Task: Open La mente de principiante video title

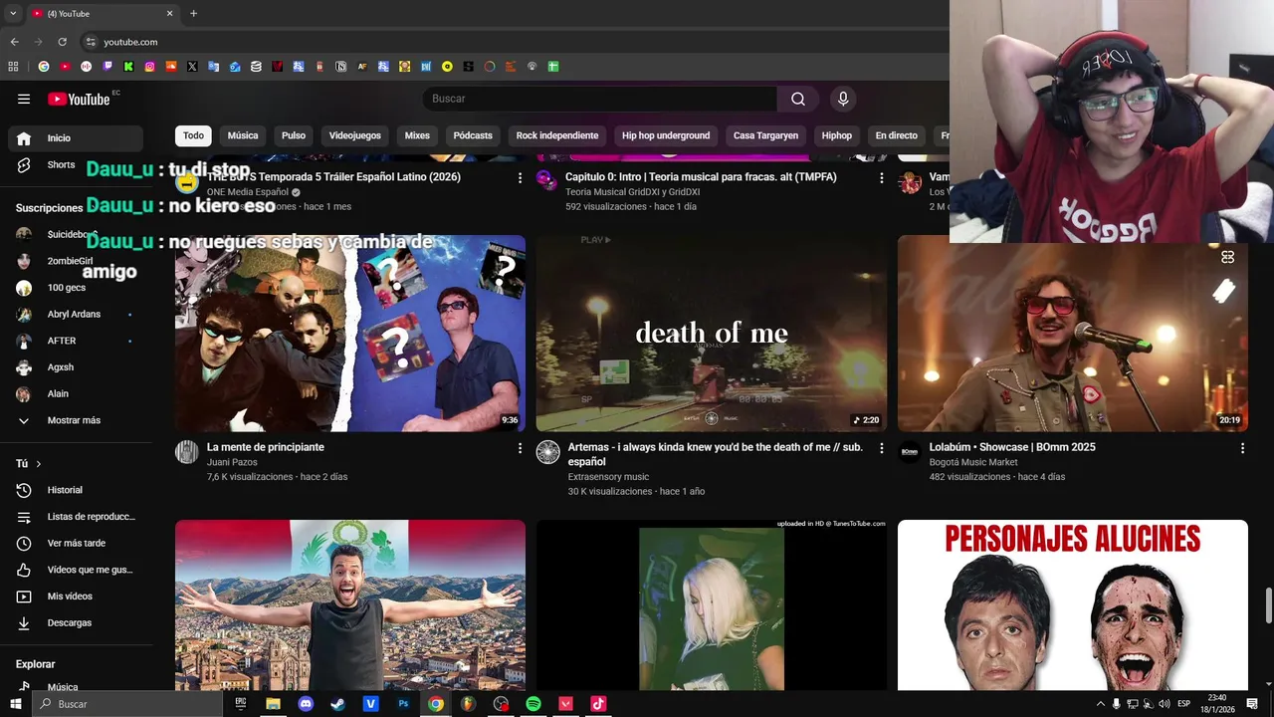Action: click(266, 447)
